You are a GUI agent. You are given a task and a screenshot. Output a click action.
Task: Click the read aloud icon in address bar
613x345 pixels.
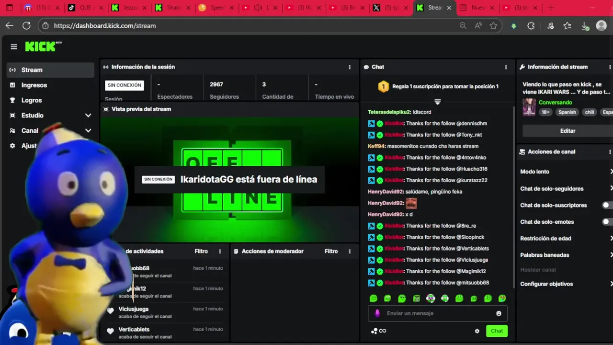click(x=478, y=26)
